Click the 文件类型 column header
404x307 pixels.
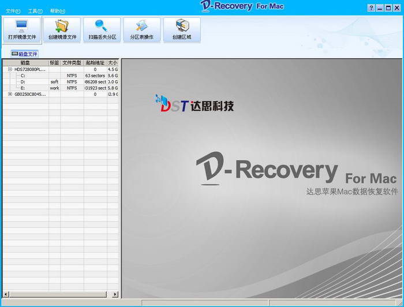pos(72,62)
